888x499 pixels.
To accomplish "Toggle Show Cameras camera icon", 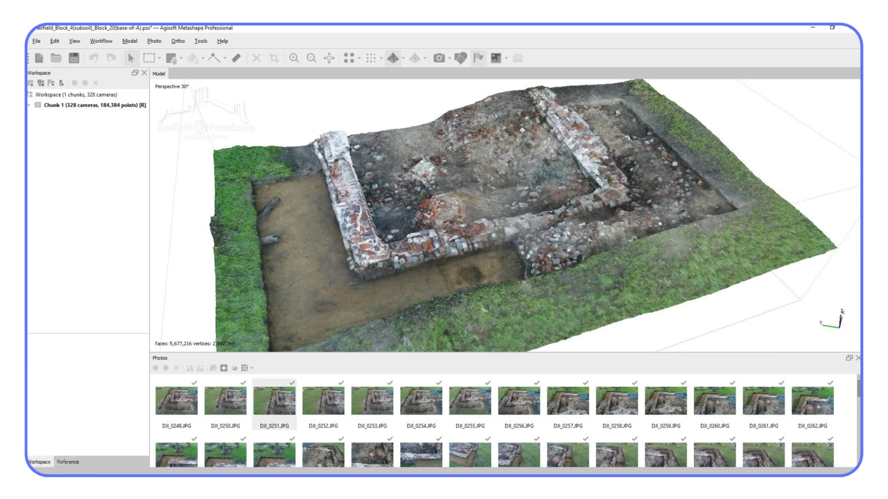I will click(439, 58).
